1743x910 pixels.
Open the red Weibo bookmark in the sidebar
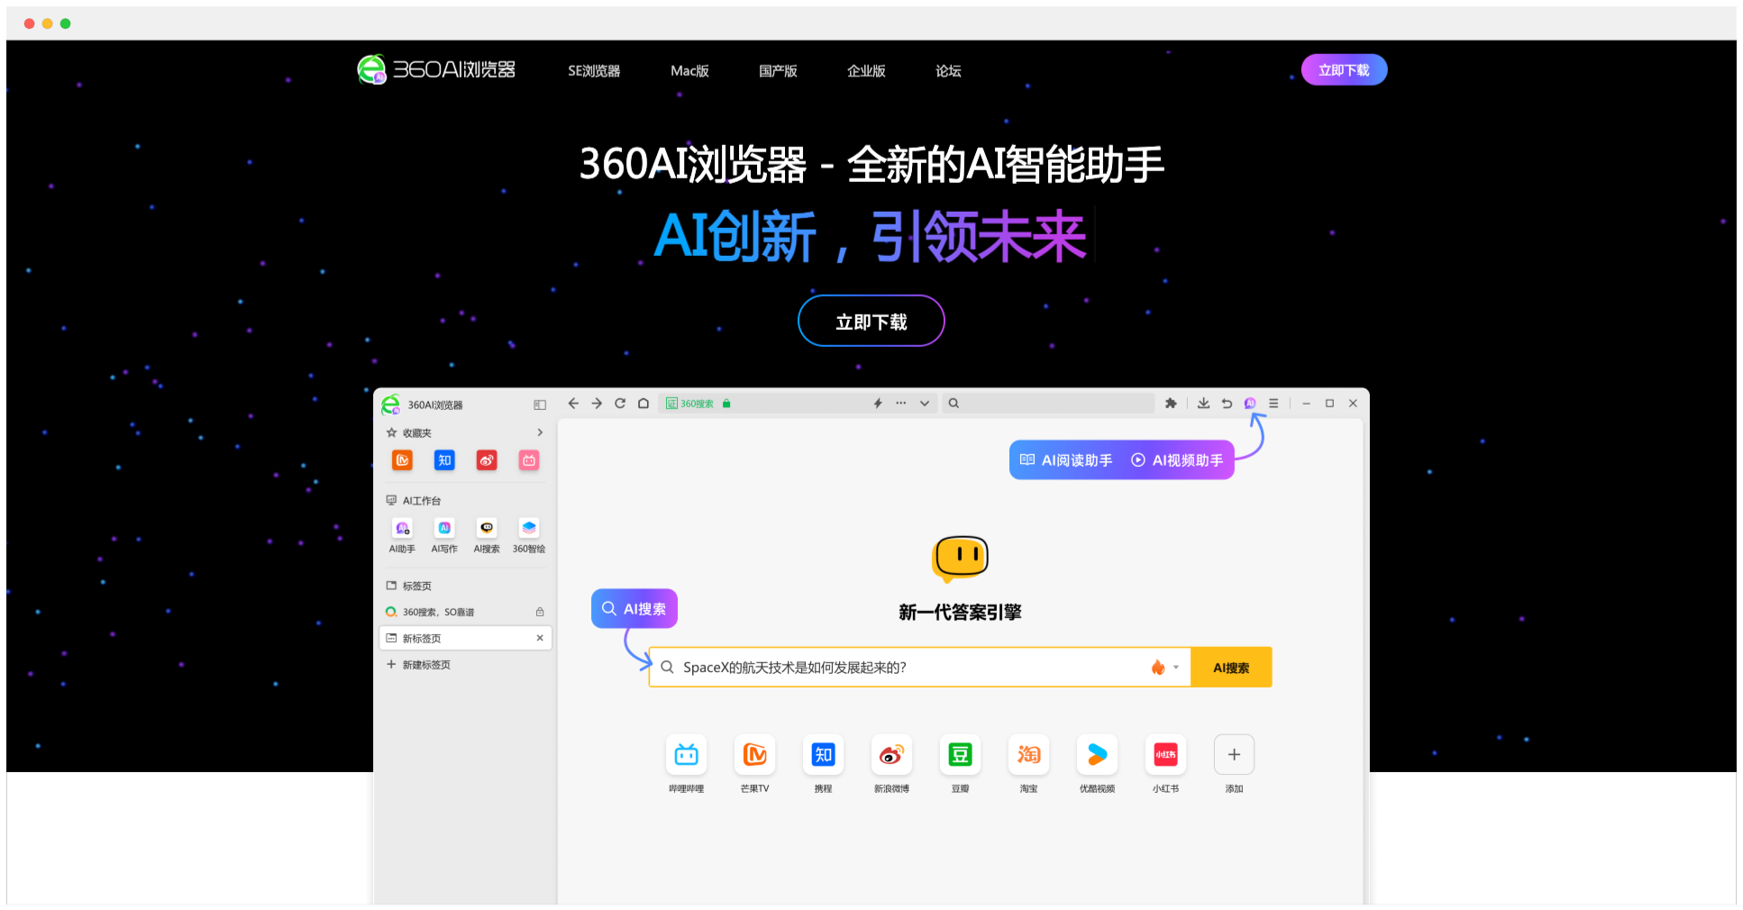487,460
